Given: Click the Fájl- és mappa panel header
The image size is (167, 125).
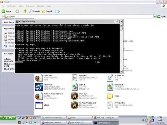Looking at the screenshot, I should (9, 22).
